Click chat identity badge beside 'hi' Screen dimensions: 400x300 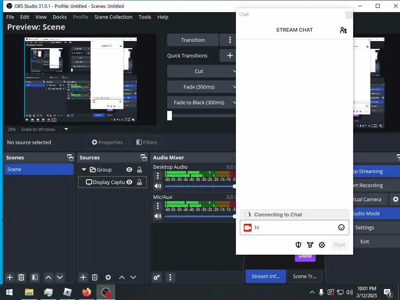coord(247,228)
